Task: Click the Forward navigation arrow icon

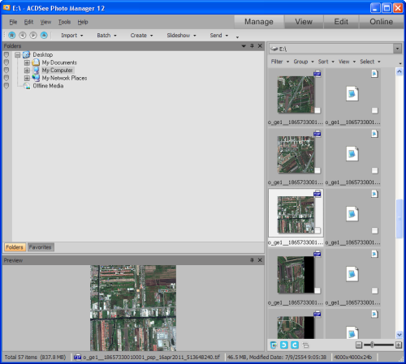Action: point(33,35)
